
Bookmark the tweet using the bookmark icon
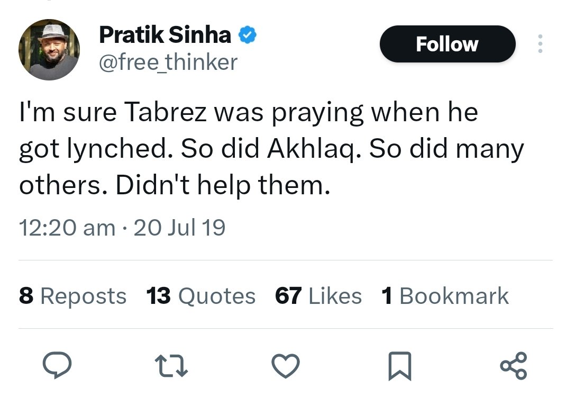click(x=399, y=366)
